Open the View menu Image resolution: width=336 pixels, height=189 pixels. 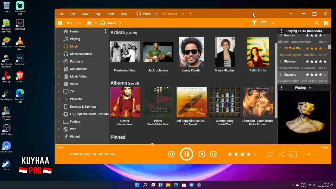click(x=85, y=14)
